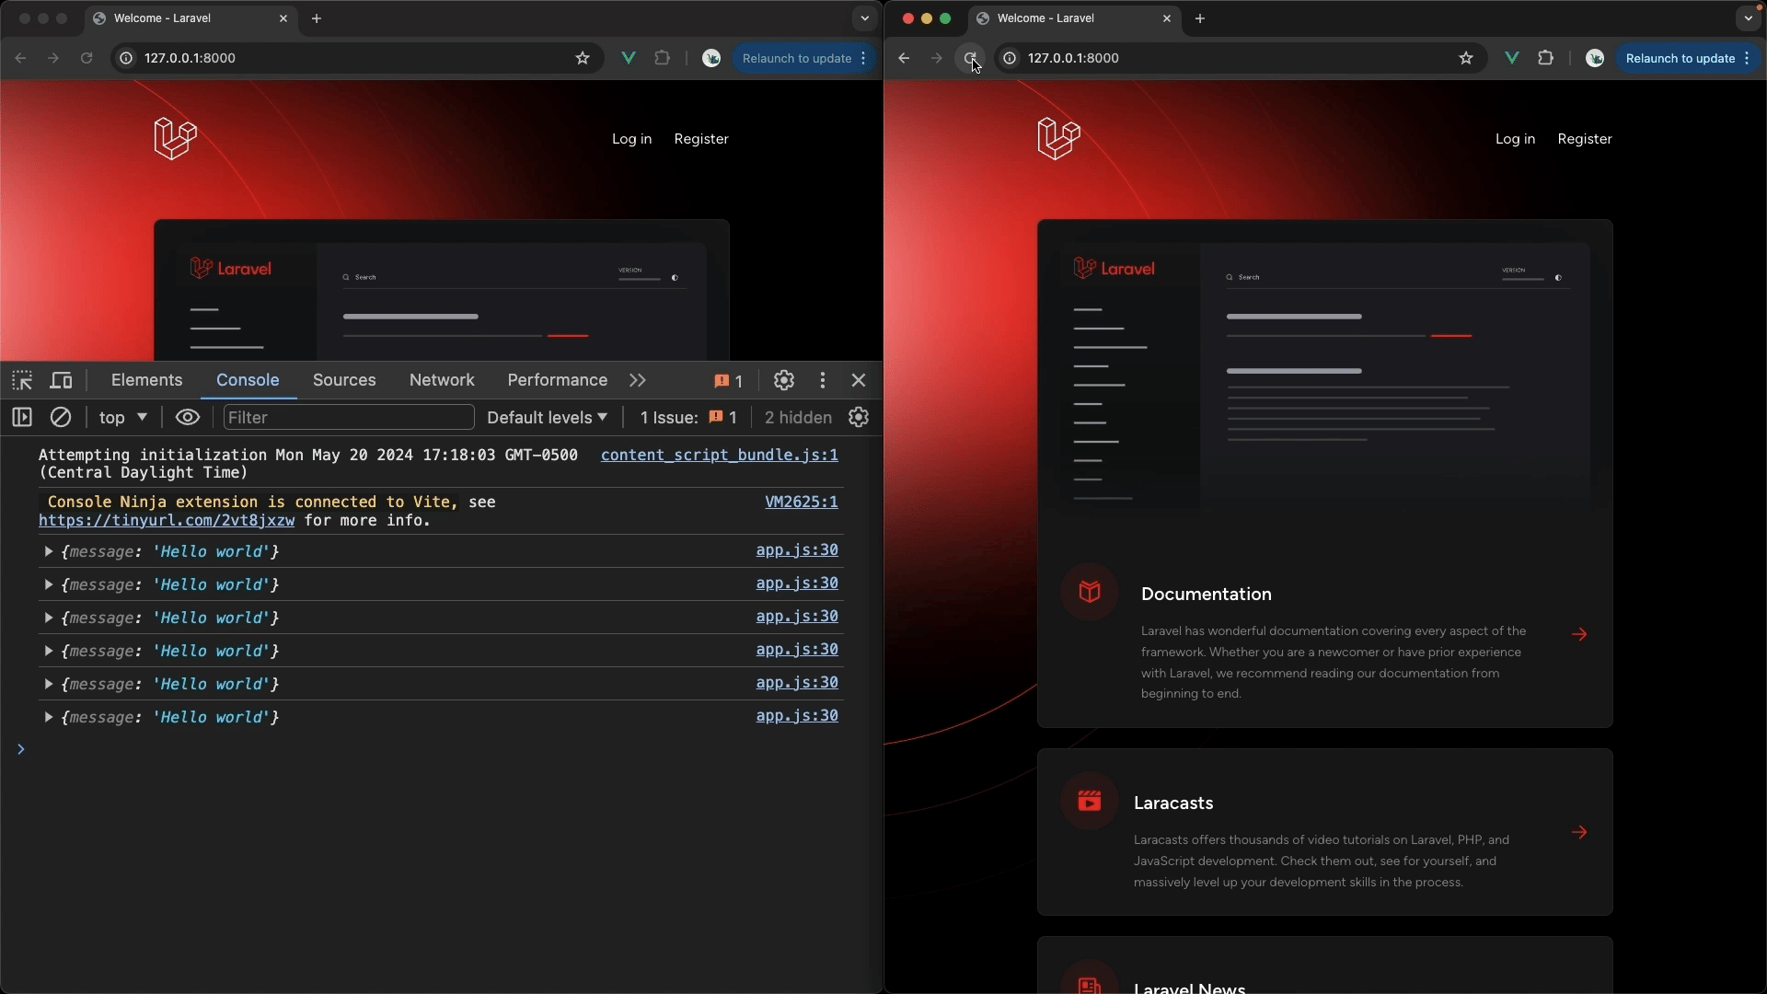The height and width of the screenshot is (994, 1767).
Task: Click the Laravel logo in the left window
Action: [x=176, y=139]
